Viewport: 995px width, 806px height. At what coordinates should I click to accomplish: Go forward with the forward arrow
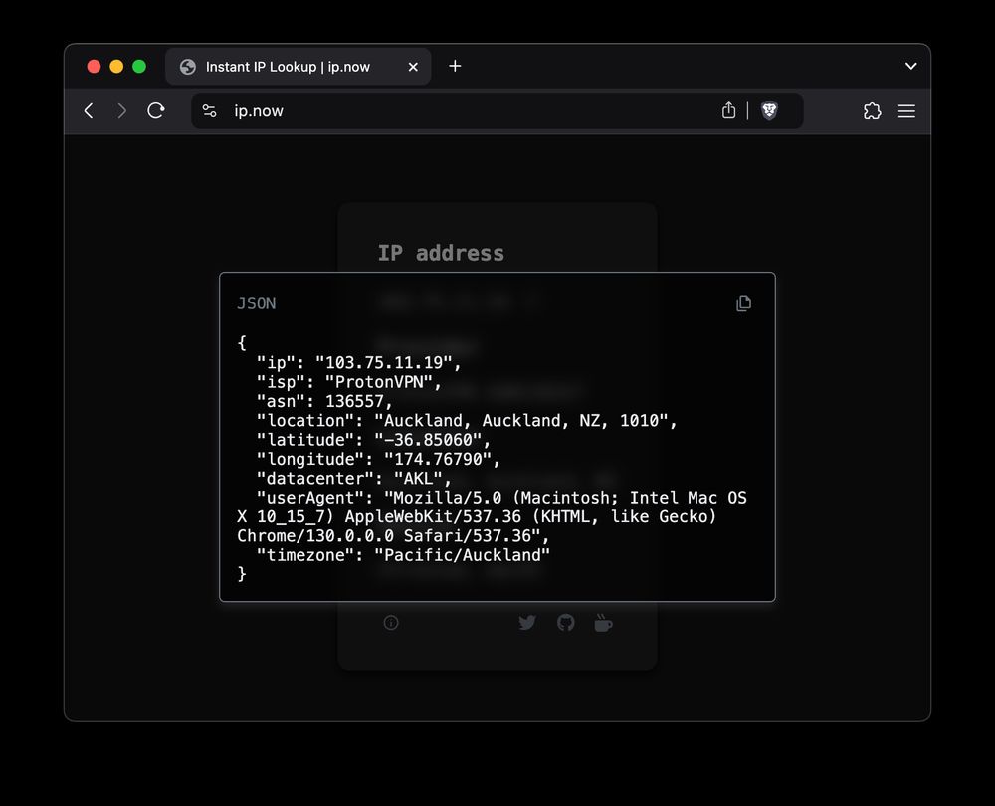pyautogui.click(x=121, y=111)
